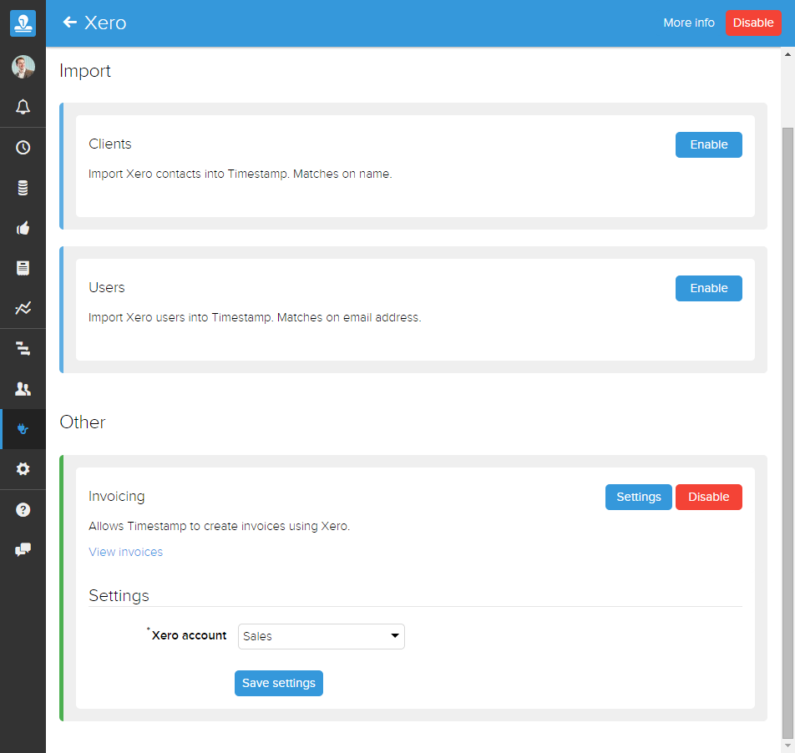Open the user profile avatar
This screenshot has width=795, height=753.
click(23, 67)
